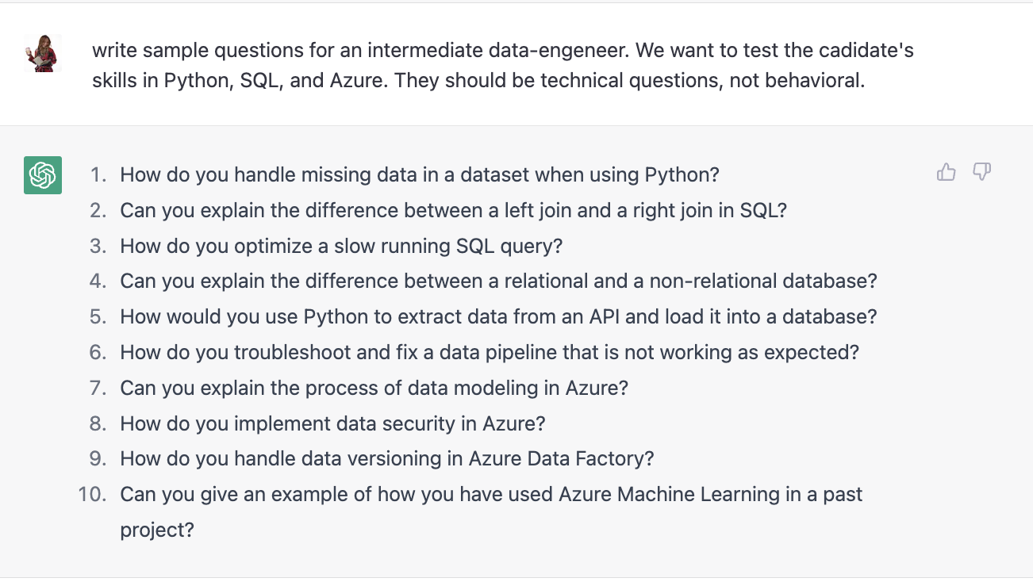Click the word 'project?' on the last line
This screenshot has width=1033, height=582.
(157, 530)
